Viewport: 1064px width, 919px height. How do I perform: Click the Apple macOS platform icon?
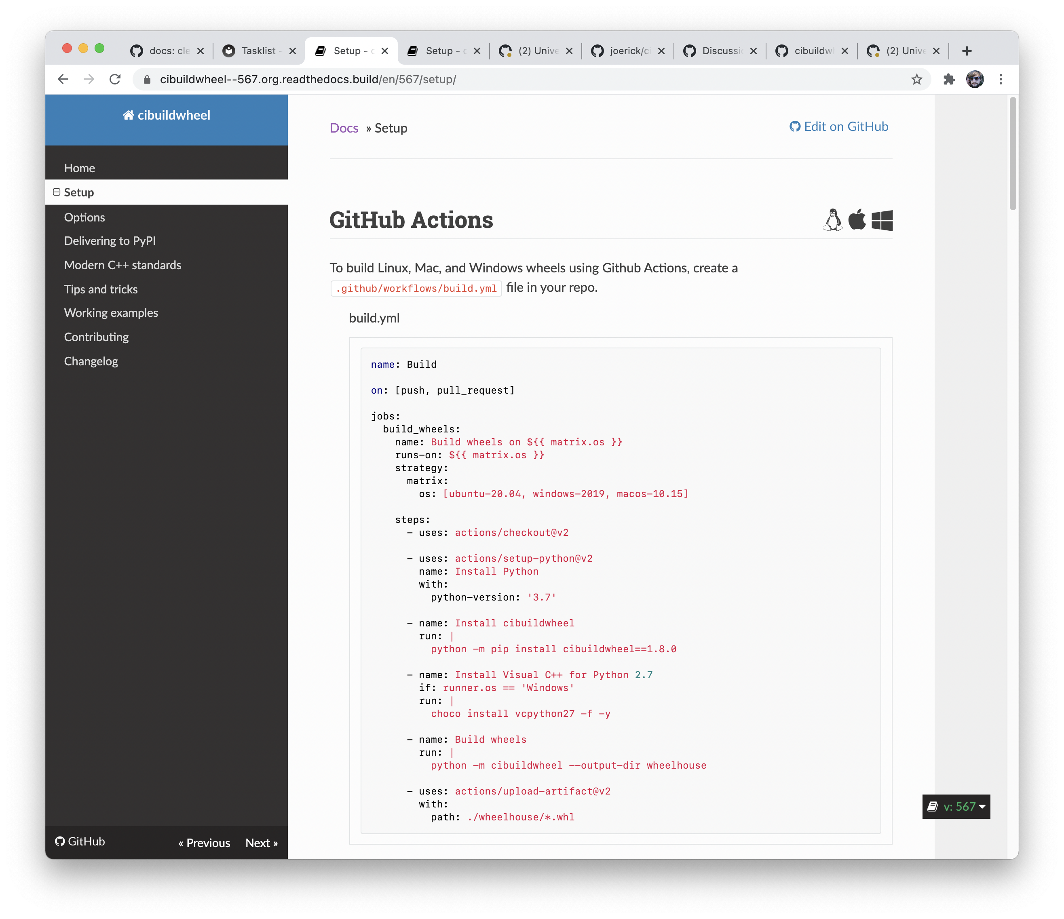coord(857,220)
